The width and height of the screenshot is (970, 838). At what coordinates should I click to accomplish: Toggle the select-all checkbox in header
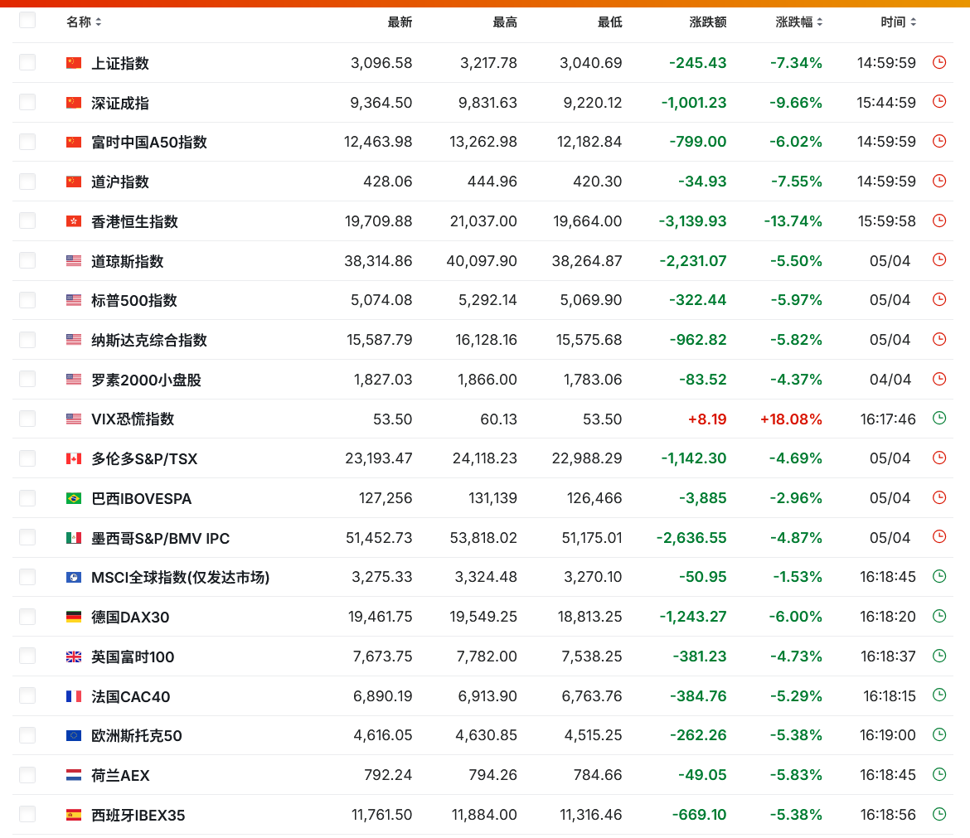pyautogui.click(x=27, y=21)
